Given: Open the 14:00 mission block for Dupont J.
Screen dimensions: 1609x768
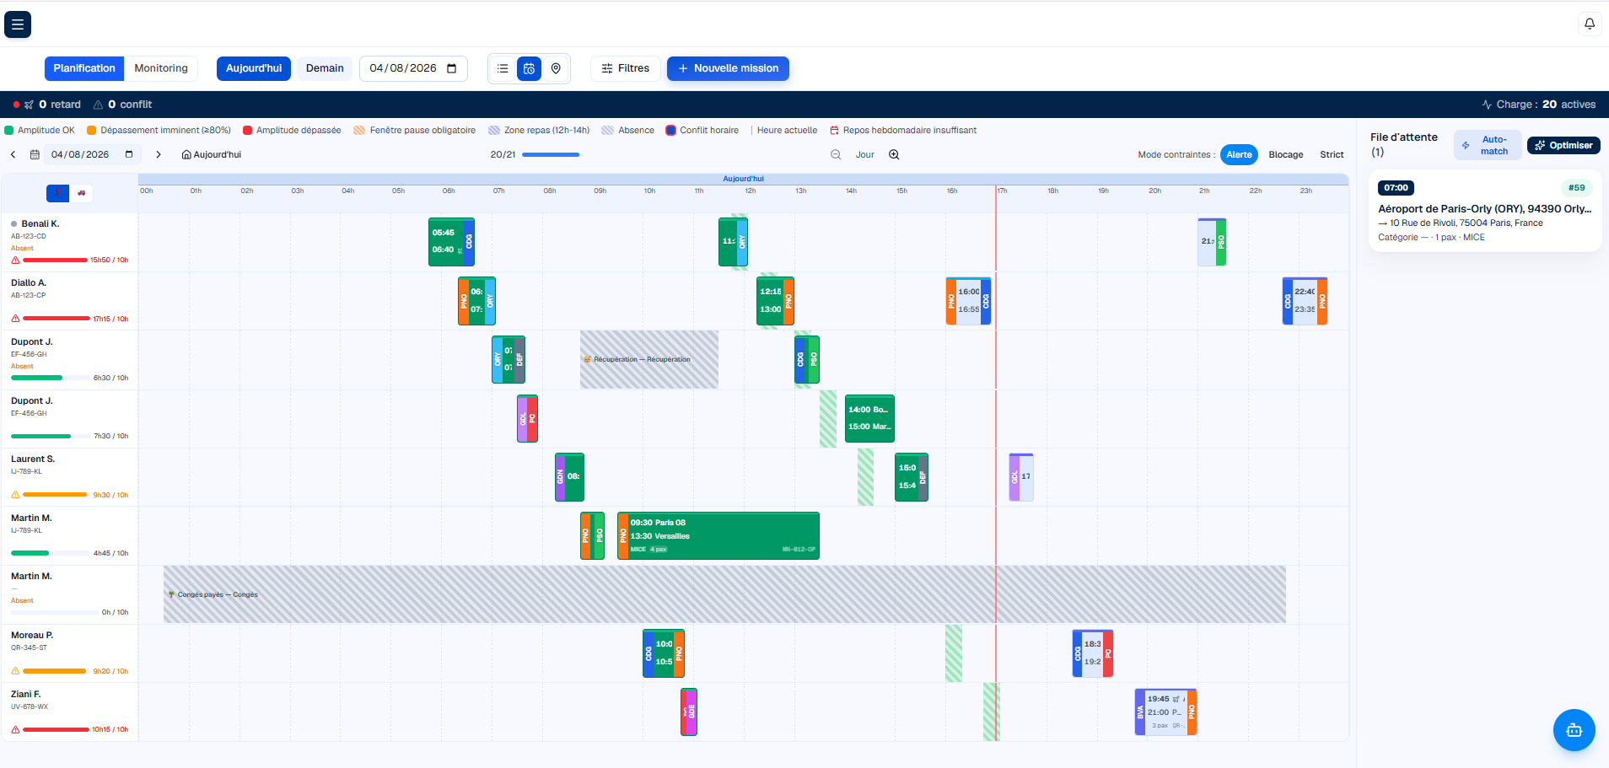Looking at the screenshot, I should [x=869, y=418].
